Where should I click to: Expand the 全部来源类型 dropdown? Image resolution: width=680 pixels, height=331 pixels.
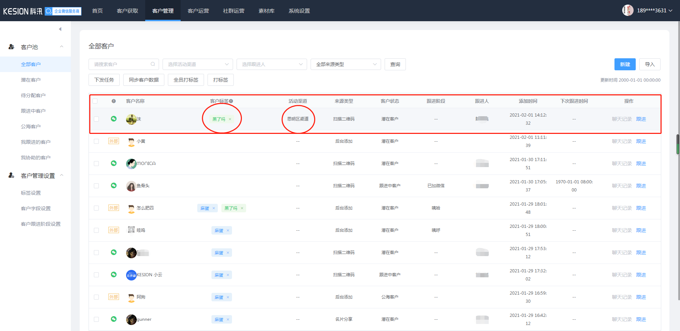[346, 64]
